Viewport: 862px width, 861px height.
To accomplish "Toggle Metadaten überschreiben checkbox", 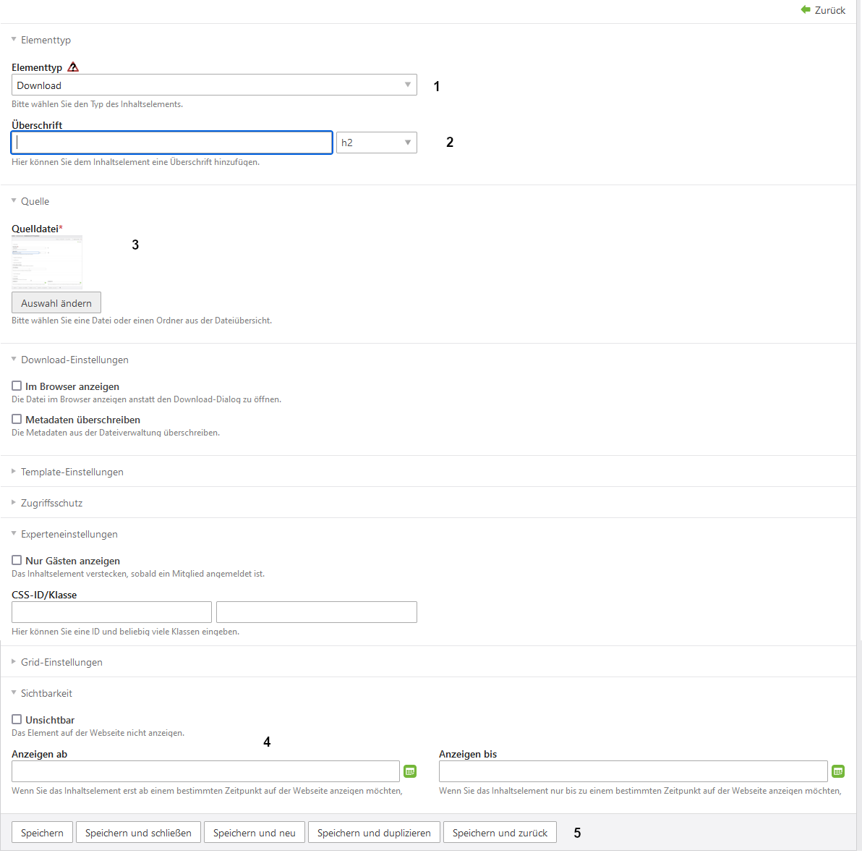I will (x=17, y=420).
